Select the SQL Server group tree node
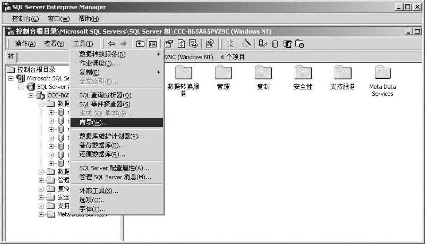 (x=53, y=87)
